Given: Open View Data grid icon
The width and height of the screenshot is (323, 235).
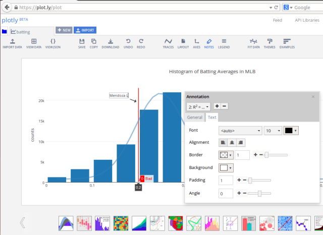Looking at the screenshot, I should click(33, 41).
